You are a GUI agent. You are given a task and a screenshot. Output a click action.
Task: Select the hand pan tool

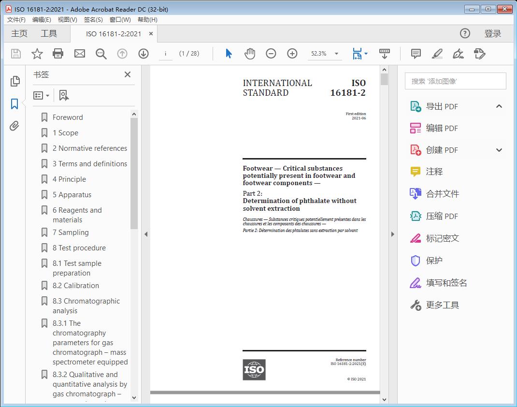coord(250,54)
